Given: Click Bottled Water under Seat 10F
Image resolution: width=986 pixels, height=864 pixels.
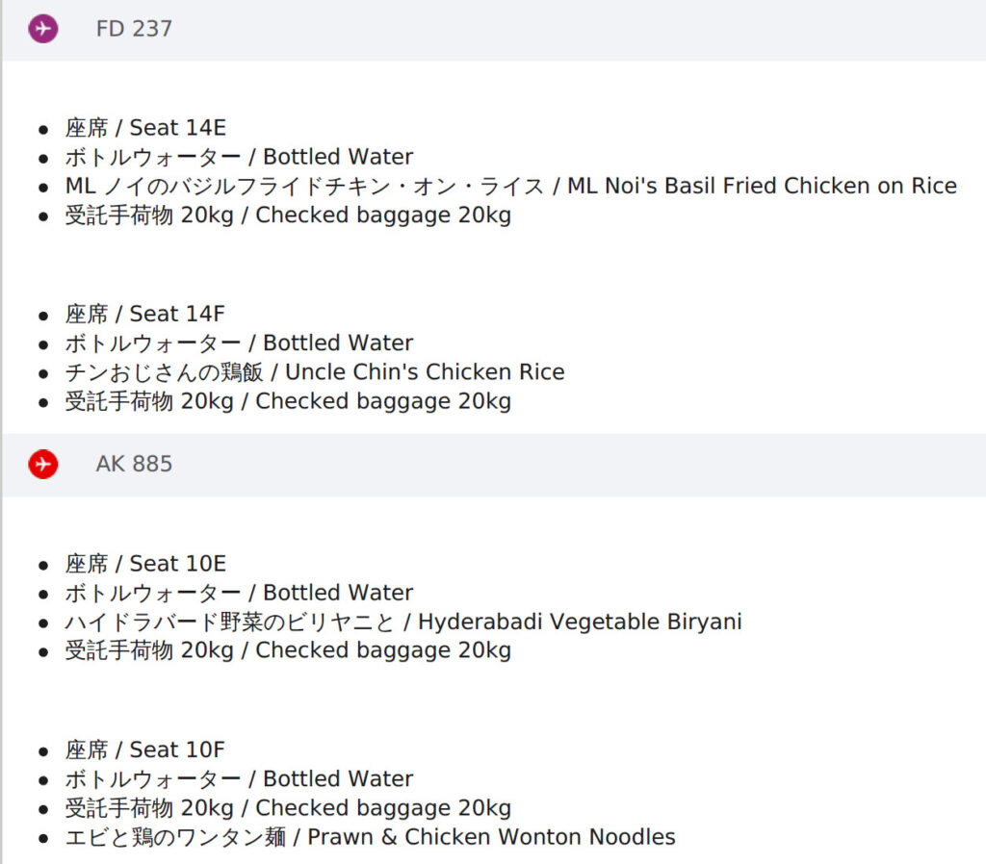Looking at the screenshot, I should tap(239, 779).
